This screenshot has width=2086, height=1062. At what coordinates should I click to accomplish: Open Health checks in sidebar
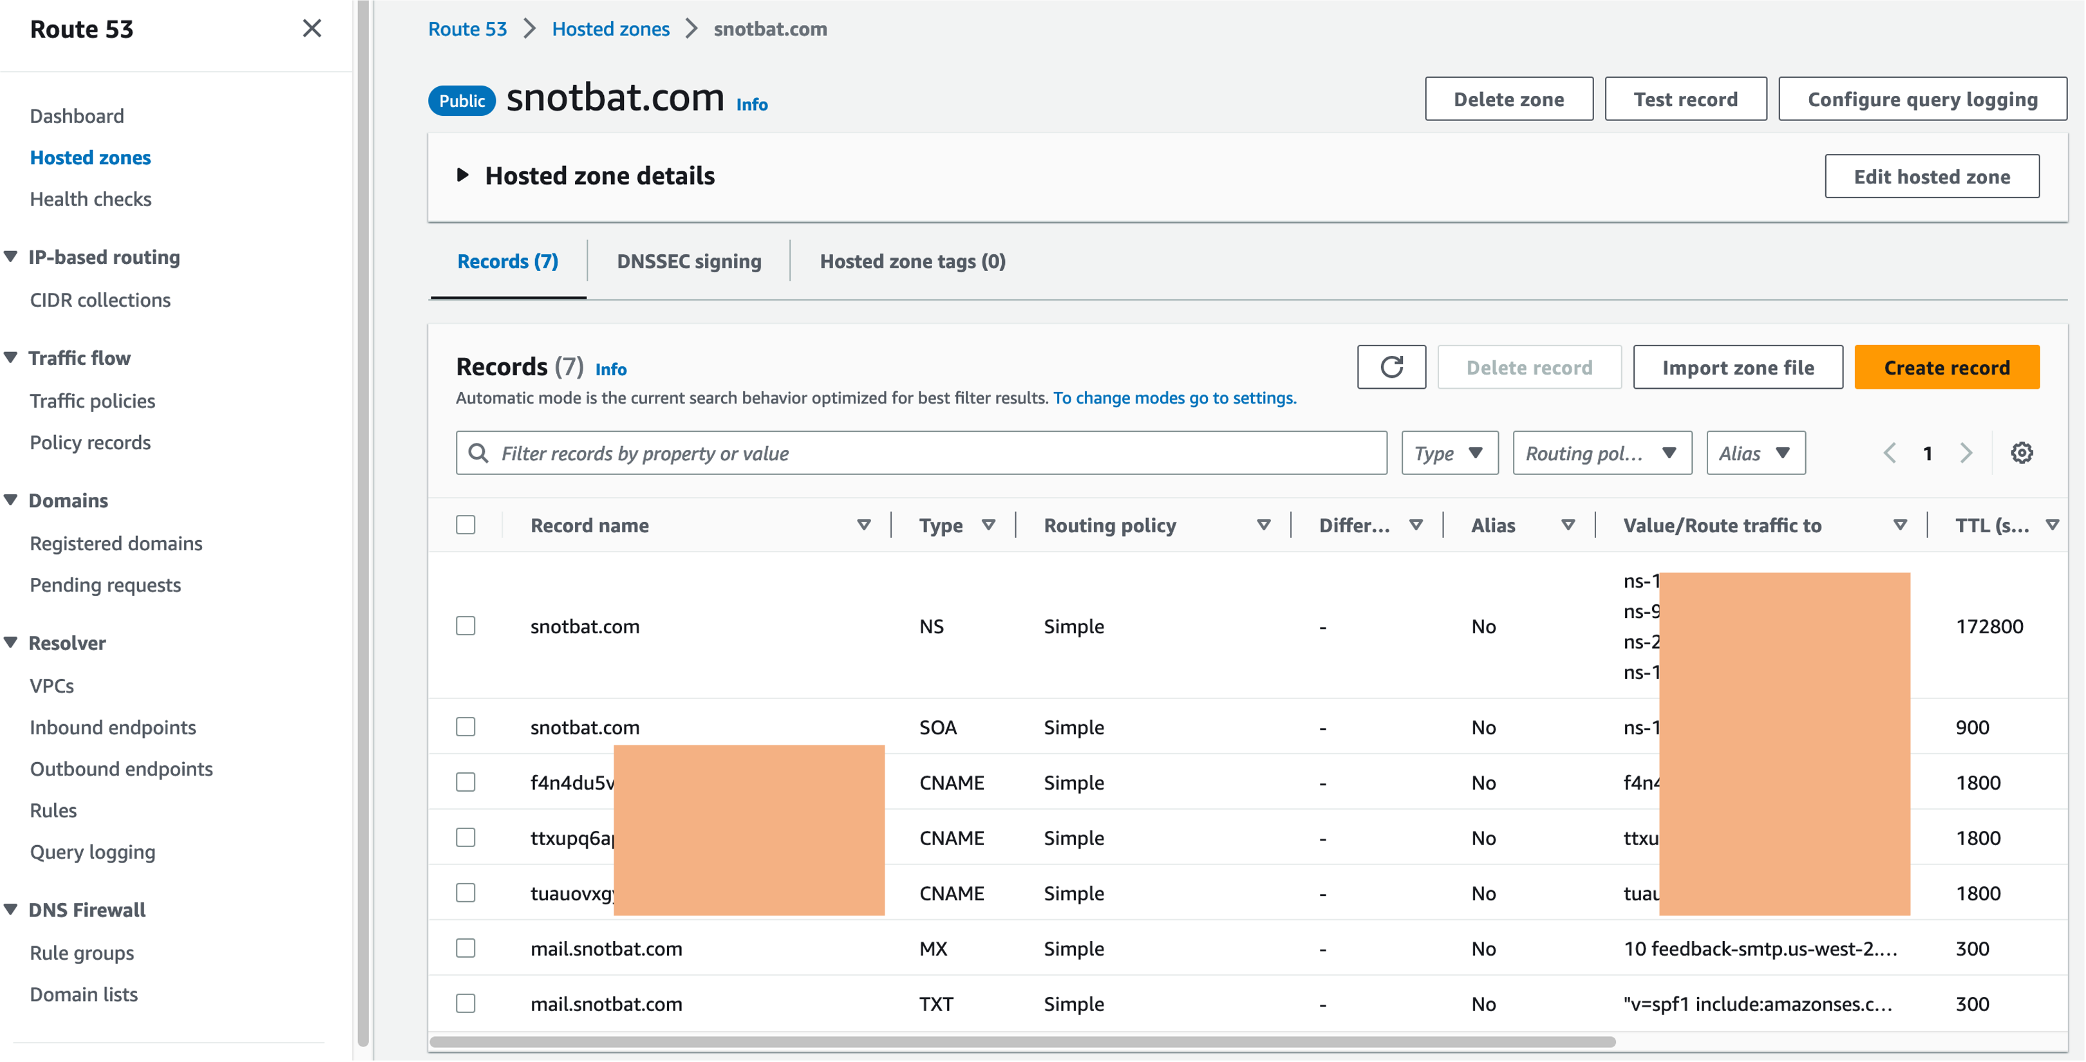coord(91,199)
